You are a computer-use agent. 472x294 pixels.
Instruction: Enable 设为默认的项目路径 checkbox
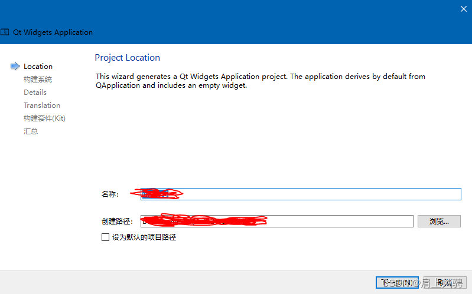[x=105, y=237]
